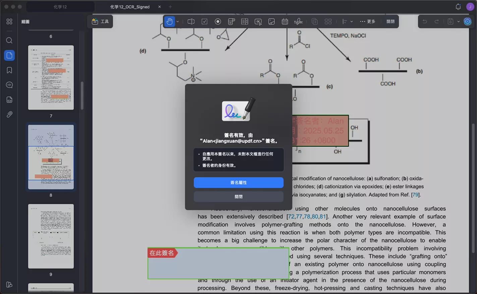Add a new tab with plus button
This screenshot has height=294, width=477.
tap(170, 7)
